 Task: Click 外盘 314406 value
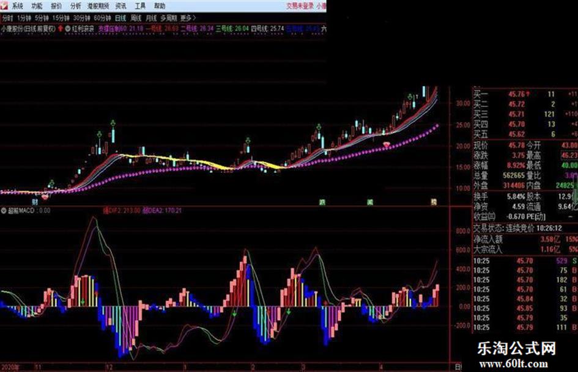point(514,185)
